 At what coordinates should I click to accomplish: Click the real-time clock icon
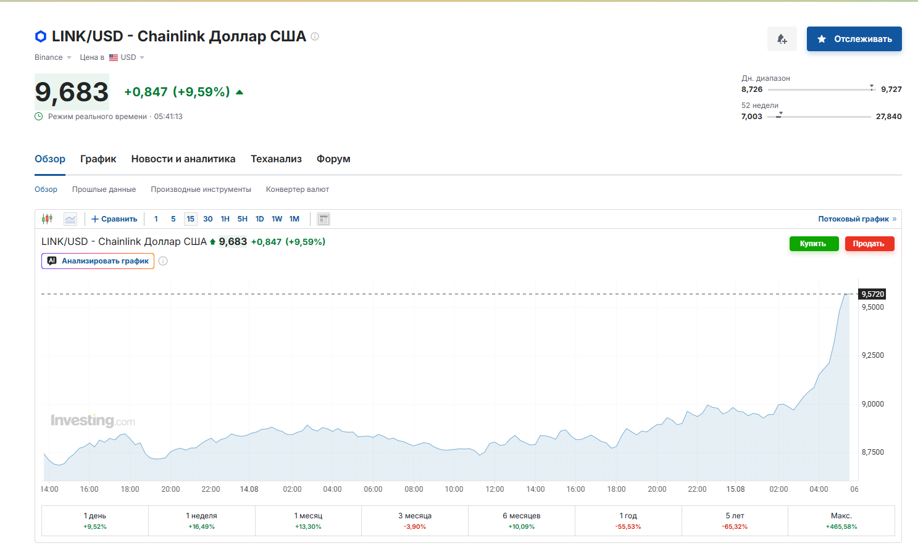[x=39, y=117]
